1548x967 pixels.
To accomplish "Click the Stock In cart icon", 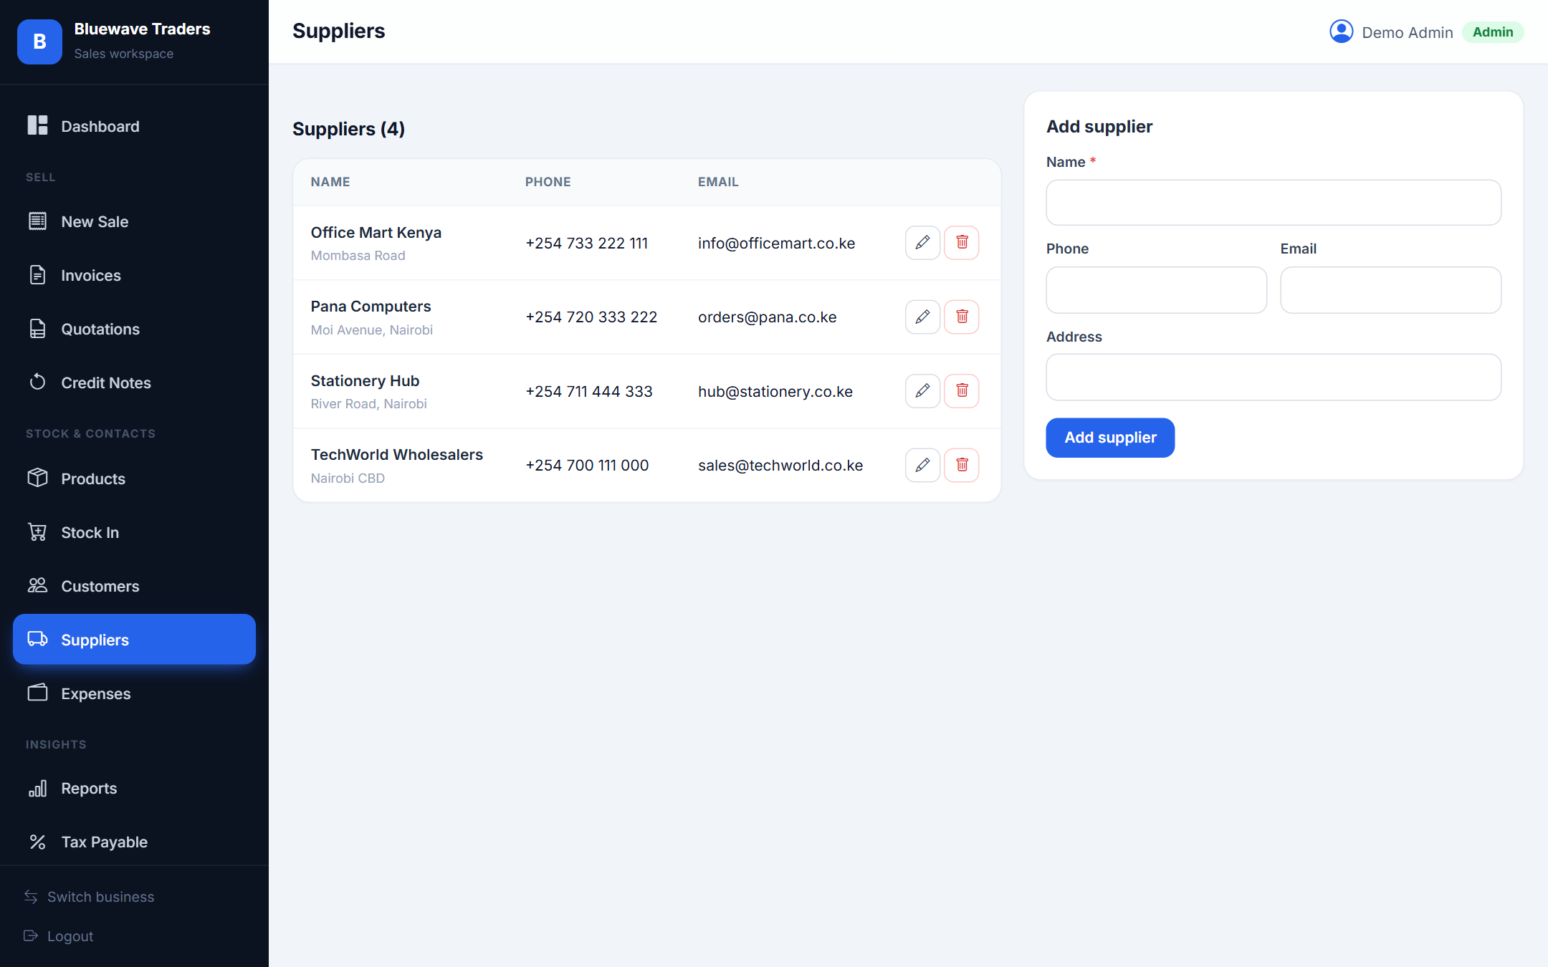I will click(x=37, y=532).
